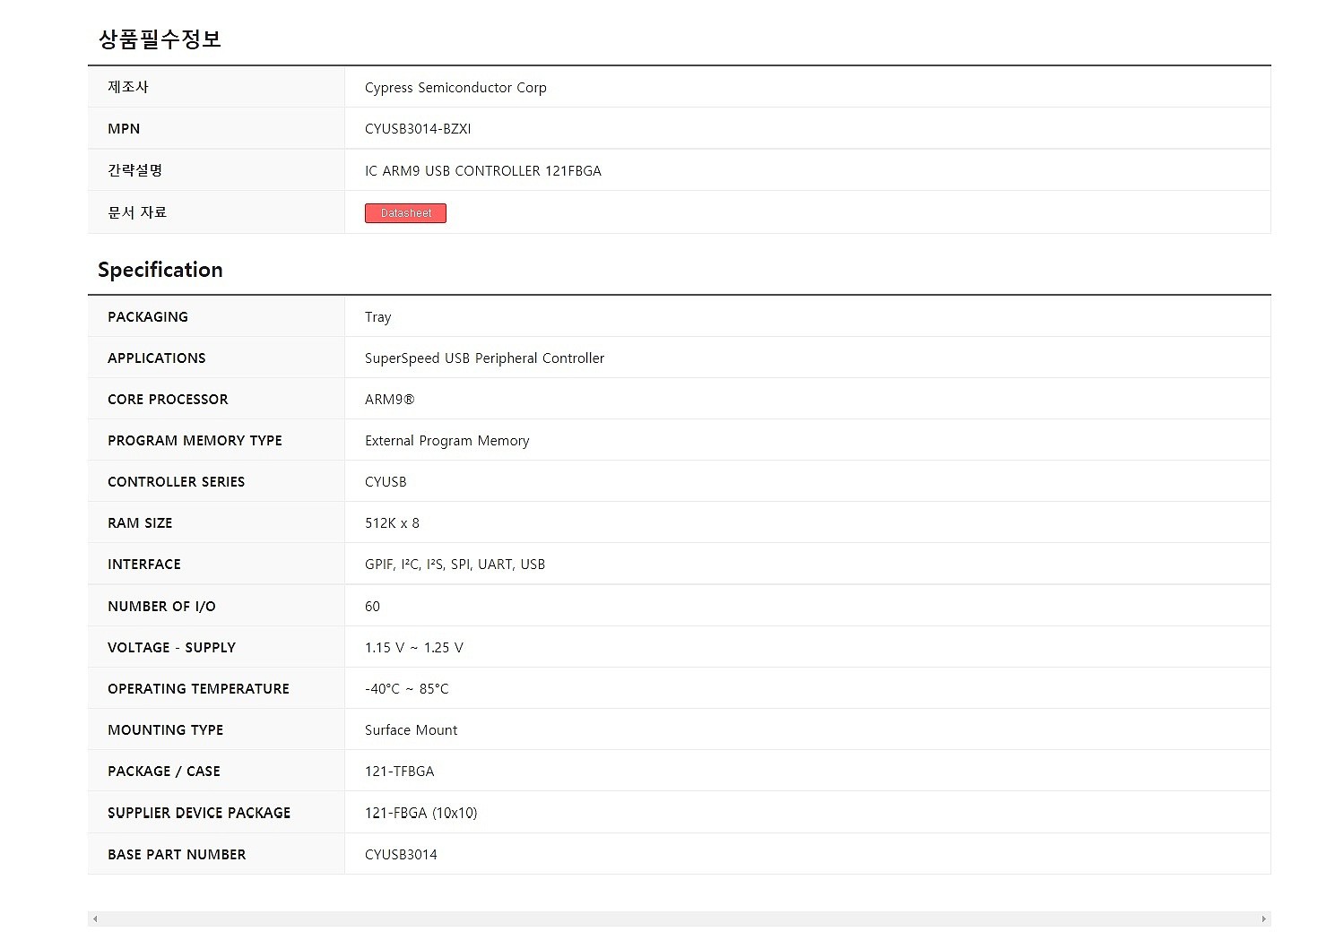This screenshot has height=940, width=1335.
Task: Click the 제조사 label cell
Action: click(216, 87)
